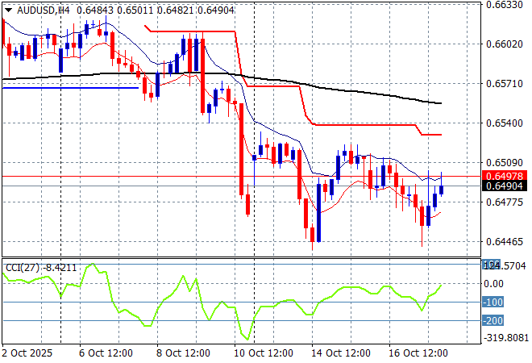Viewport: 532px width, 363px height.
Task: Select the CCI(27) -8.4211 indicator label
Action: (41, 268)
